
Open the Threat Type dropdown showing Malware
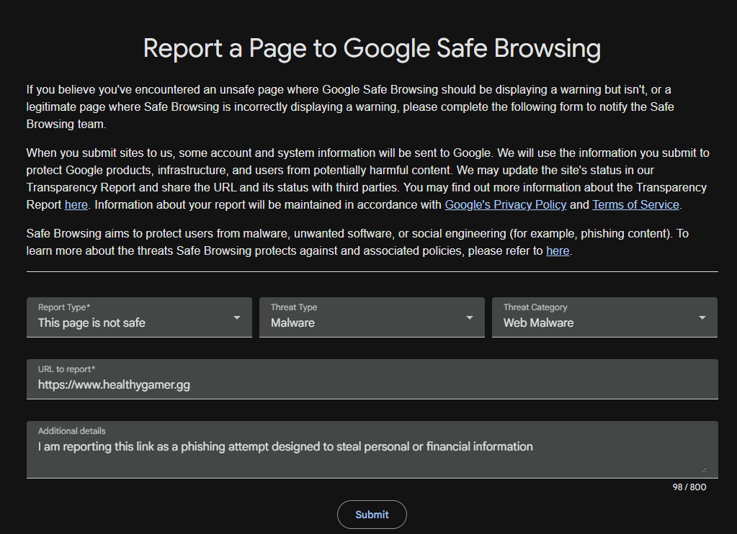click(372, 317)
